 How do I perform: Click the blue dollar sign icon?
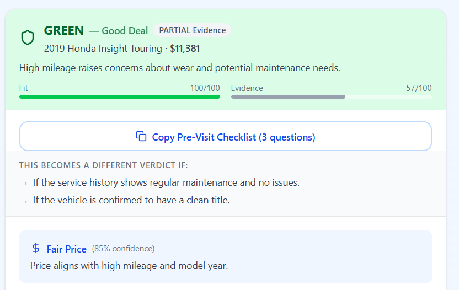36,249
